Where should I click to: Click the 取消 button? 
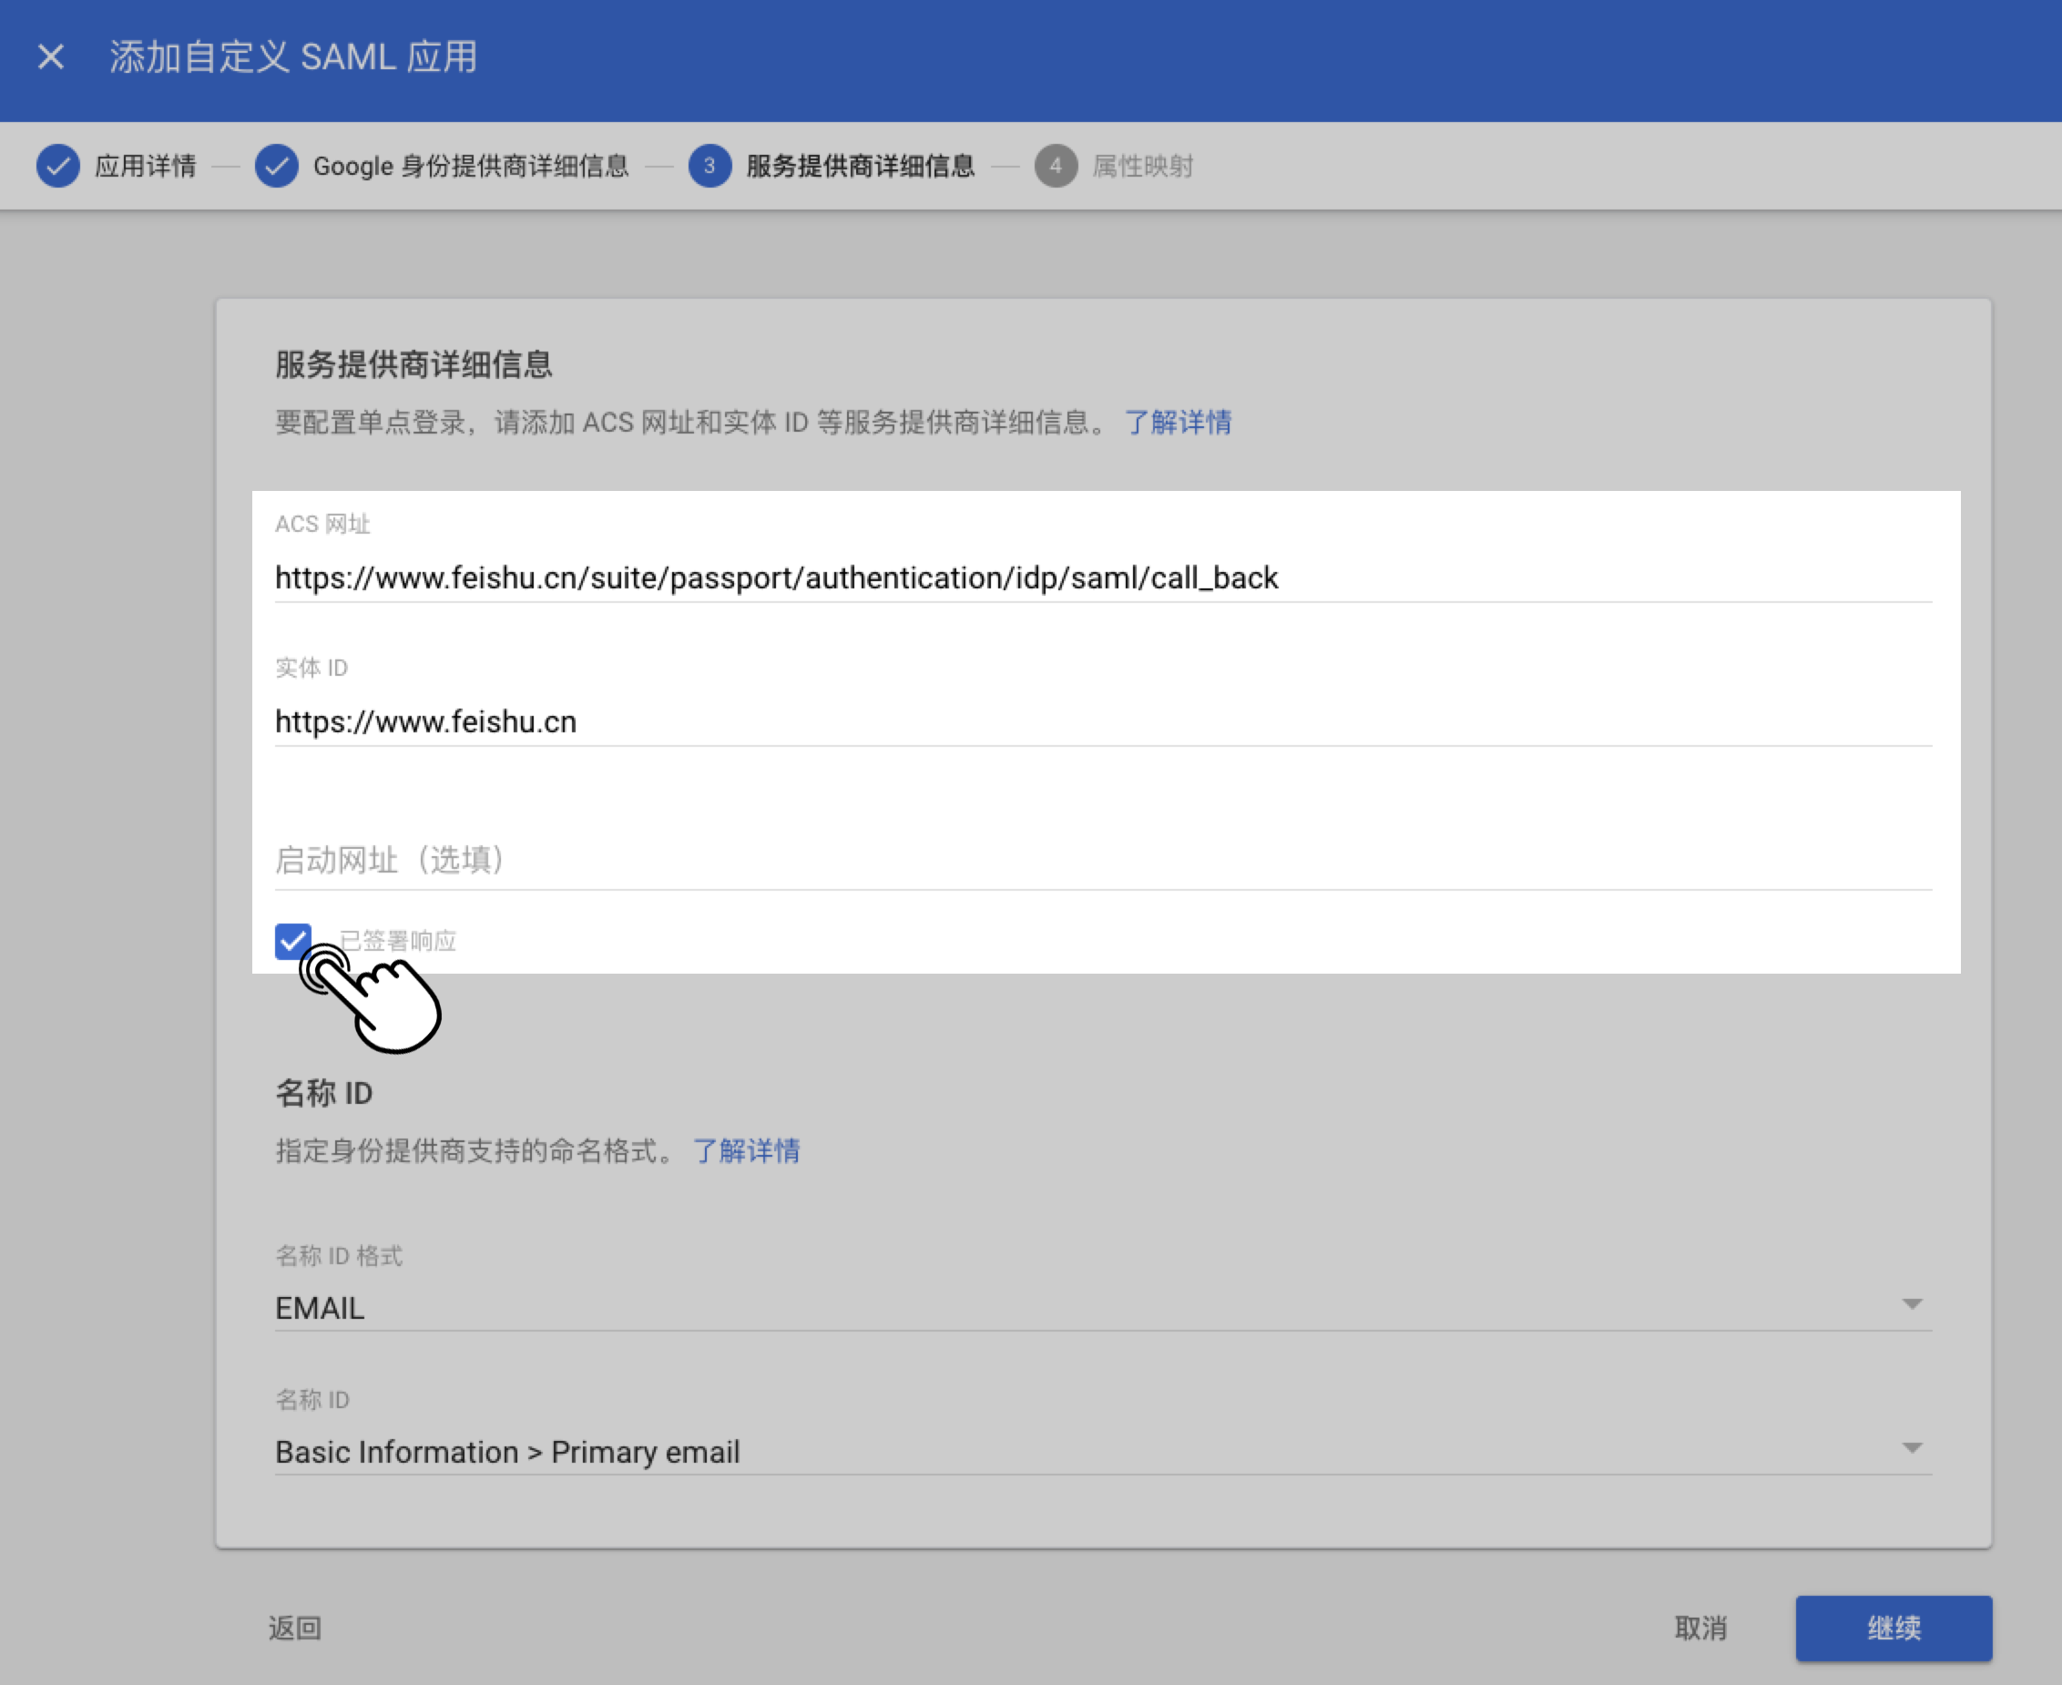tap(1701, 1628)
